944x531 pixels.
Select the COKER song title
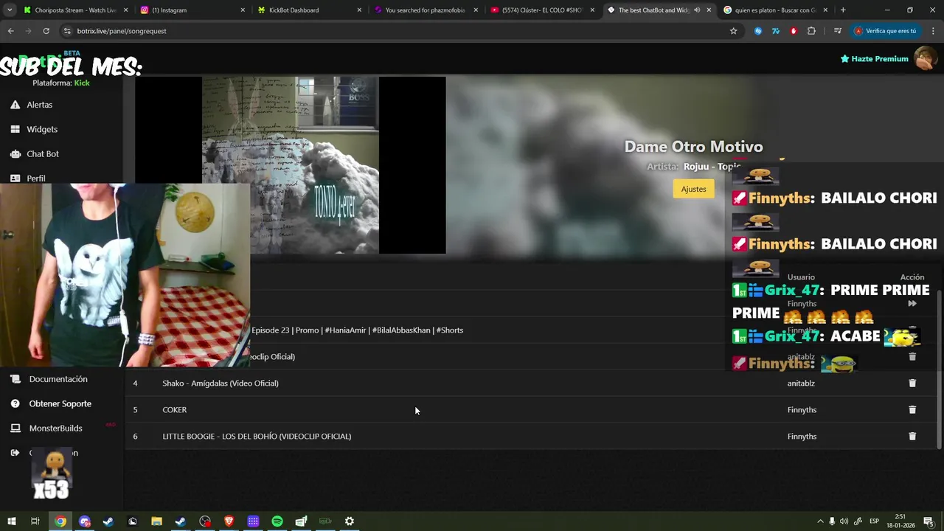click(175, 409)
